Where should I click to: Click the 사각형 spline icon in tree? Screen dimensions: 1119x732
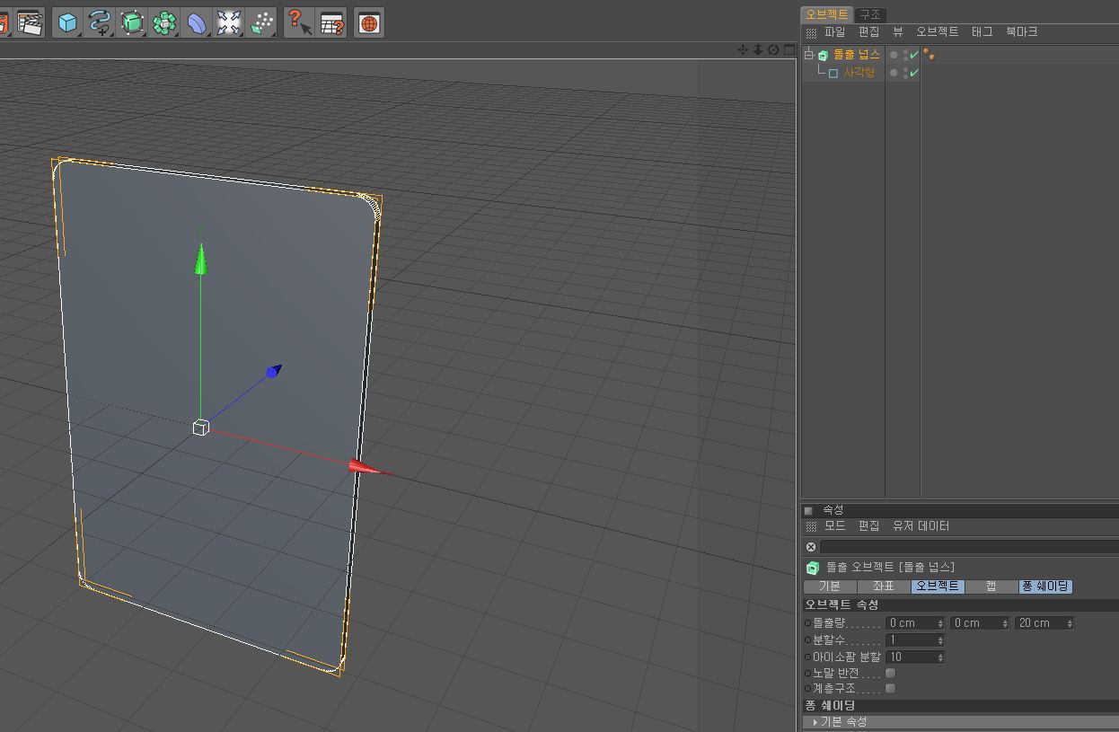[833, 74]
